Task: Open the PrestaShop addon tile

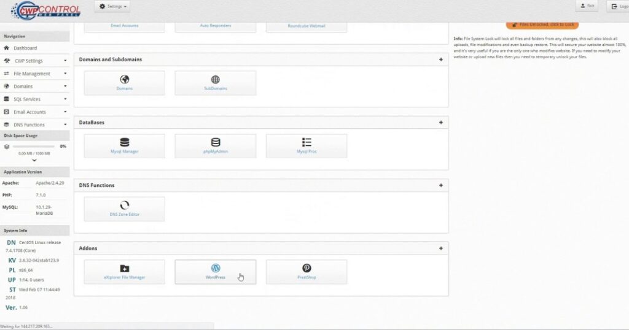Action: pos(307,272)
